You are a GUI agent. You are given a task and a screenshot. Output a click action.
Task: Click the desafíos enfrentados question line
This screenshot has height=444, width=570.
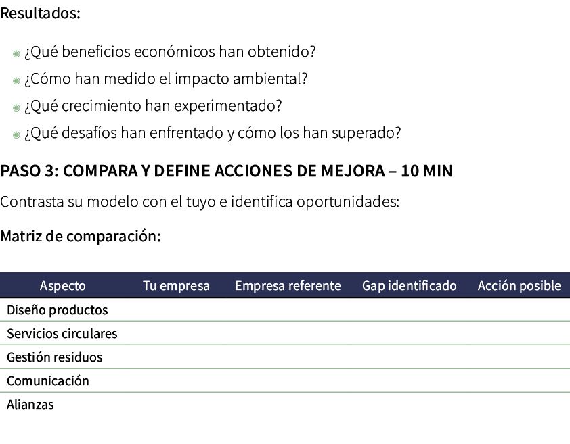tap(213, 133)
